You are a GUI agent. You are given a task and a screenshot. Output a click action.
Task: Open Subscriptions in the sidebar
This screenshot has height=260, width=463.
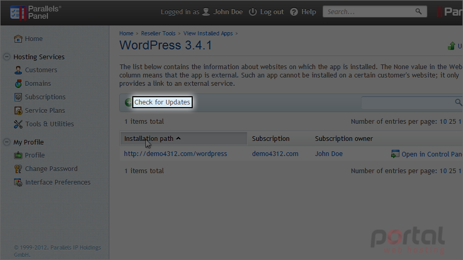pyautogui.click(x=45, y=97)
